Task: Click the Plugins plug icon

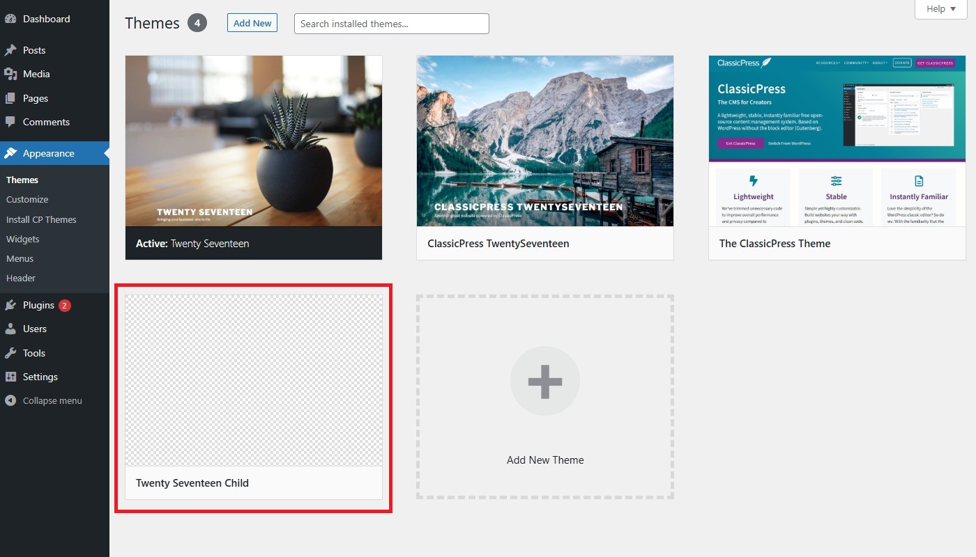Action: [x=10, y=305]
